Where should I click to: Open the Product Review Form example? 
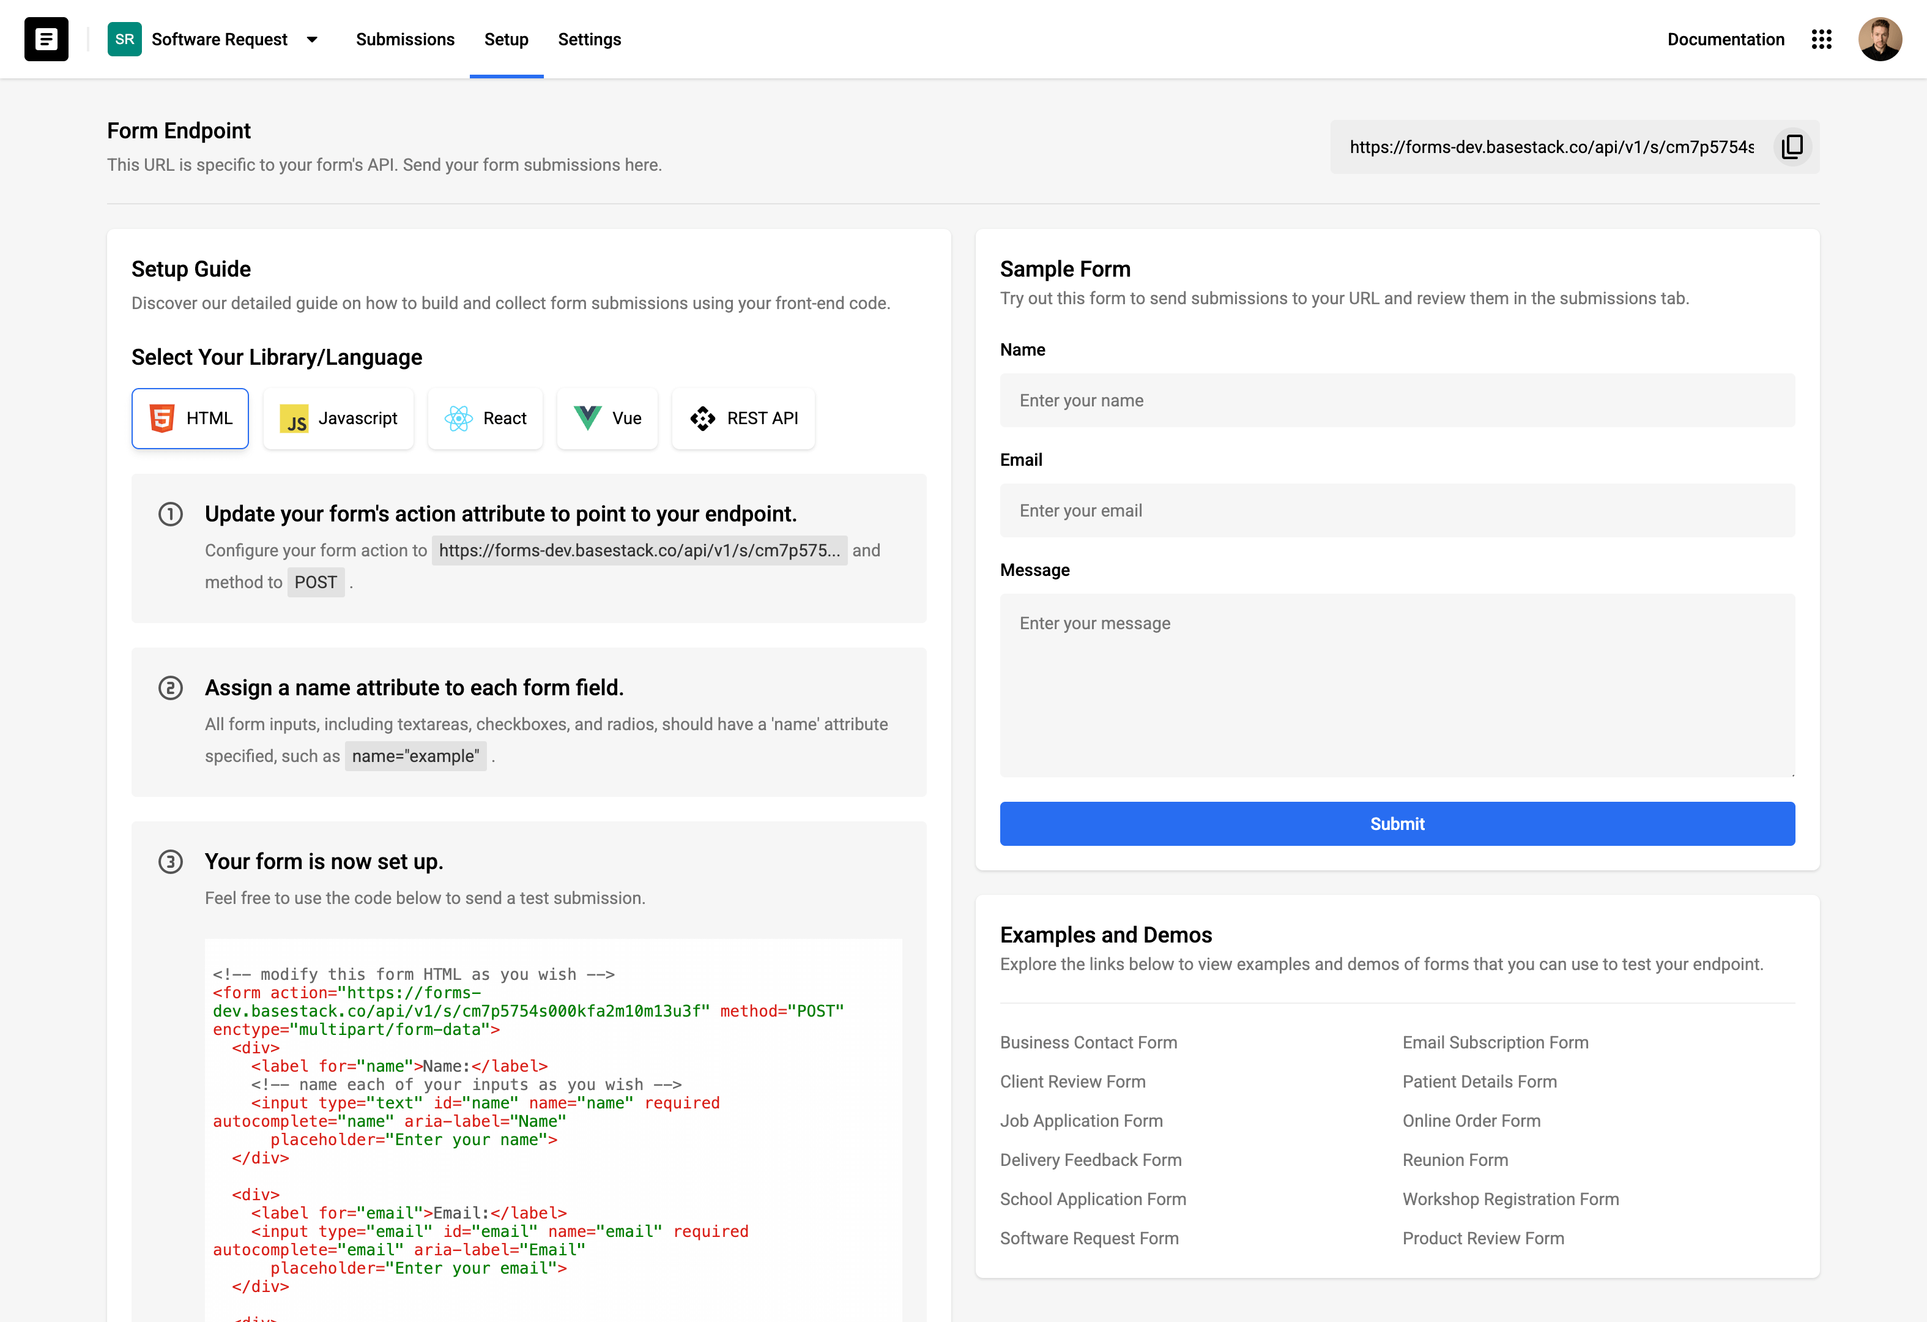click(x=1483, y=1238)
